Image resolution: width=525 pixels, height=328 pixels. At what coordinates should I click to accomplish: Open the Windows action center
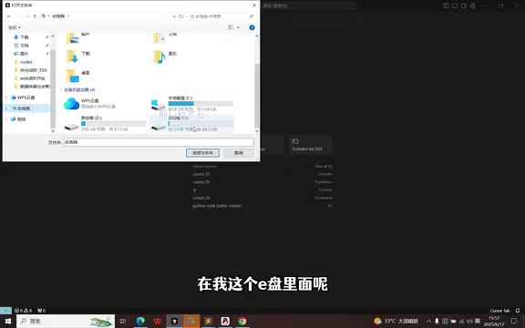pyautogui.click(x=514, y=321)
